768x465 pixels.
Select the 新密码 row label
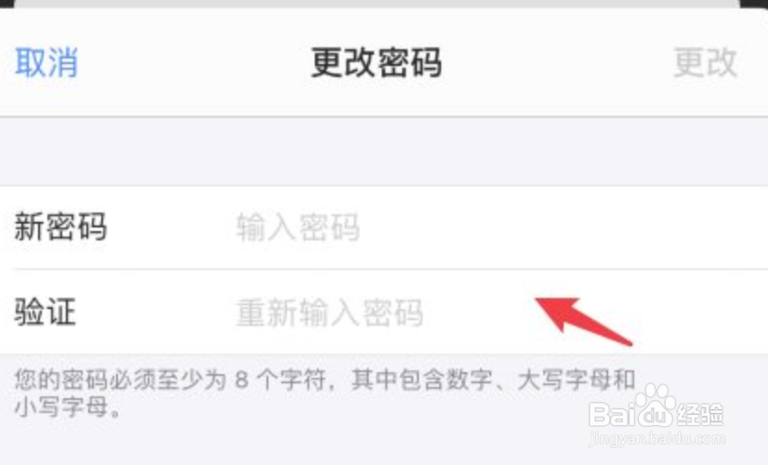[60, 227]
